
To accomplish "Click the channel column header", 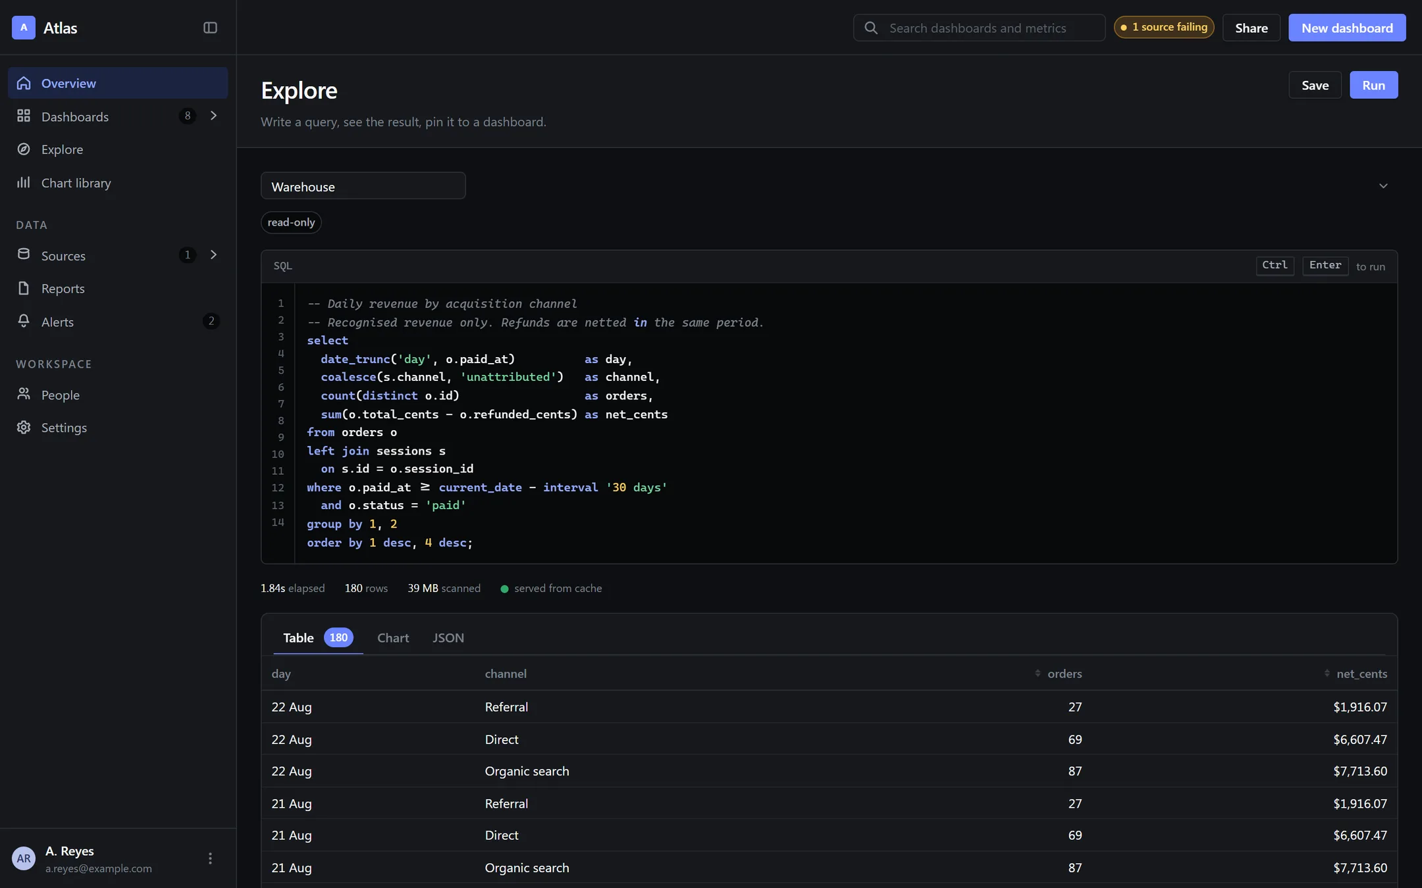I will pyautogui.click(x=506, y=674).
